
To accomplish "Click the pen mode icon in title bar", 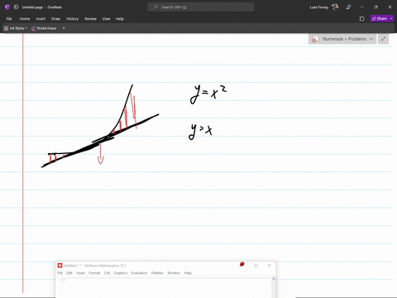I will point(348,7).
